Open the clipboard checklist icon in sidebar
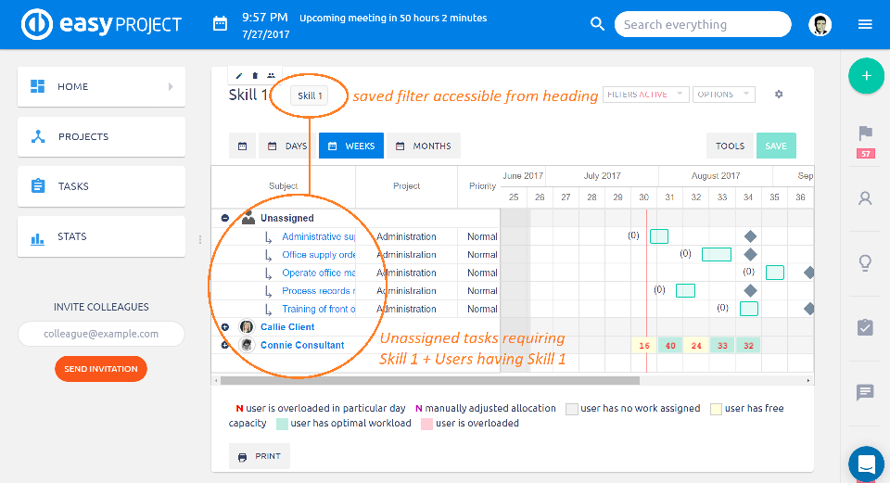Viewport: 890px width, 483px height. click(x=866, y=327)
